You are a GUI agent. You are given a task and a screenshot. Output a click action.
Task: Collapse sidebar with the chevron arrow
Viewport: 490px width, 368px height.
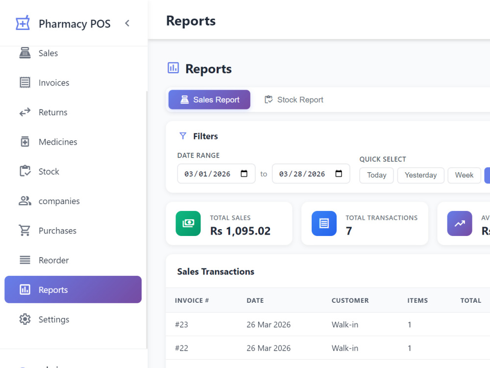127,23
